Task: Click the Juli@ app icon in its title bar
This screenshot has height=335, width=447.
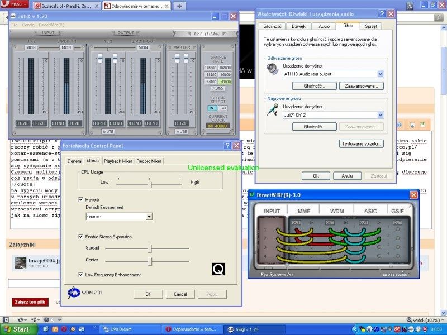Action: tap(13, 16)
